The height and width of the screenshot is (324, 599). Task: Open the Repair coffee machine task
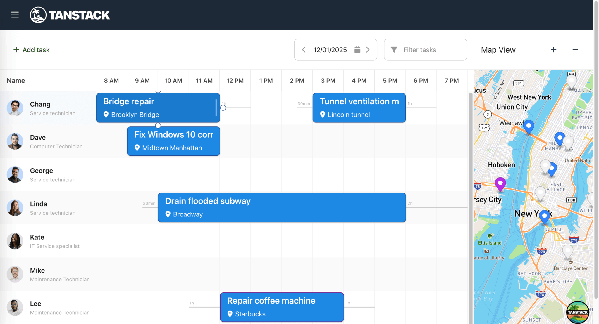pyautogui.click(x=282, y=307)
